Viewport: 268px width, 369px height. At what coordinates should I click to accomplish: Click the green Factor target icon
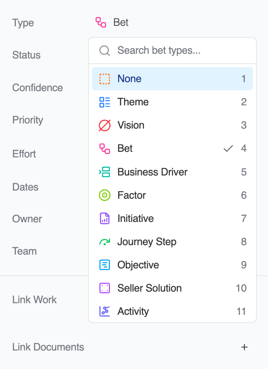point(105,195)
